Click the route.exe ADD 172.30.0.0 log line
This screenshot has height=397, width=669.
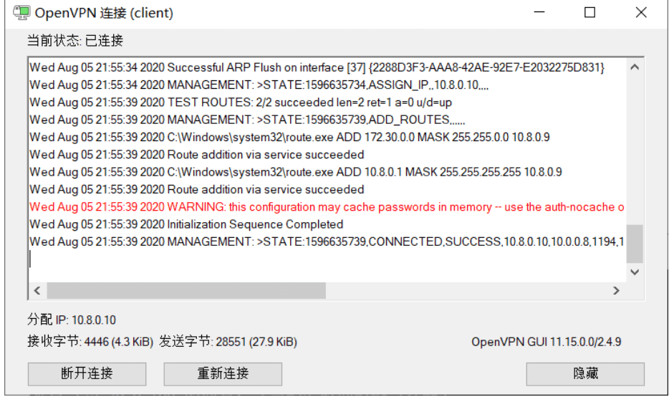click(x=289, y=137)
